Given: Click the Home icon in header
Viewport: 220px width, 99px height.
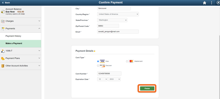Looking at the screenshot, I should (205, 3).
